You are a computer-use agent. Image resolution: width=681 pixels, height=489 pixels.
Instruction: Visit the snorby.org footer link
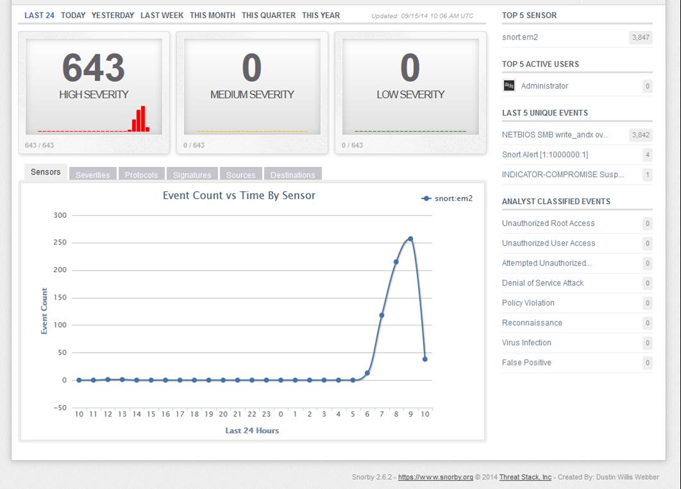click(435, 477)
